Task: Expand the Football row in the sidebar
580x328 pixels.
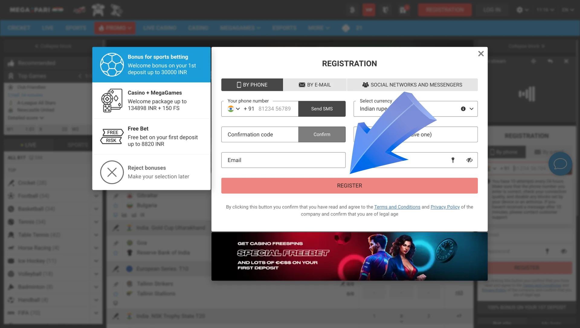Action: click(x=96, y=196)
